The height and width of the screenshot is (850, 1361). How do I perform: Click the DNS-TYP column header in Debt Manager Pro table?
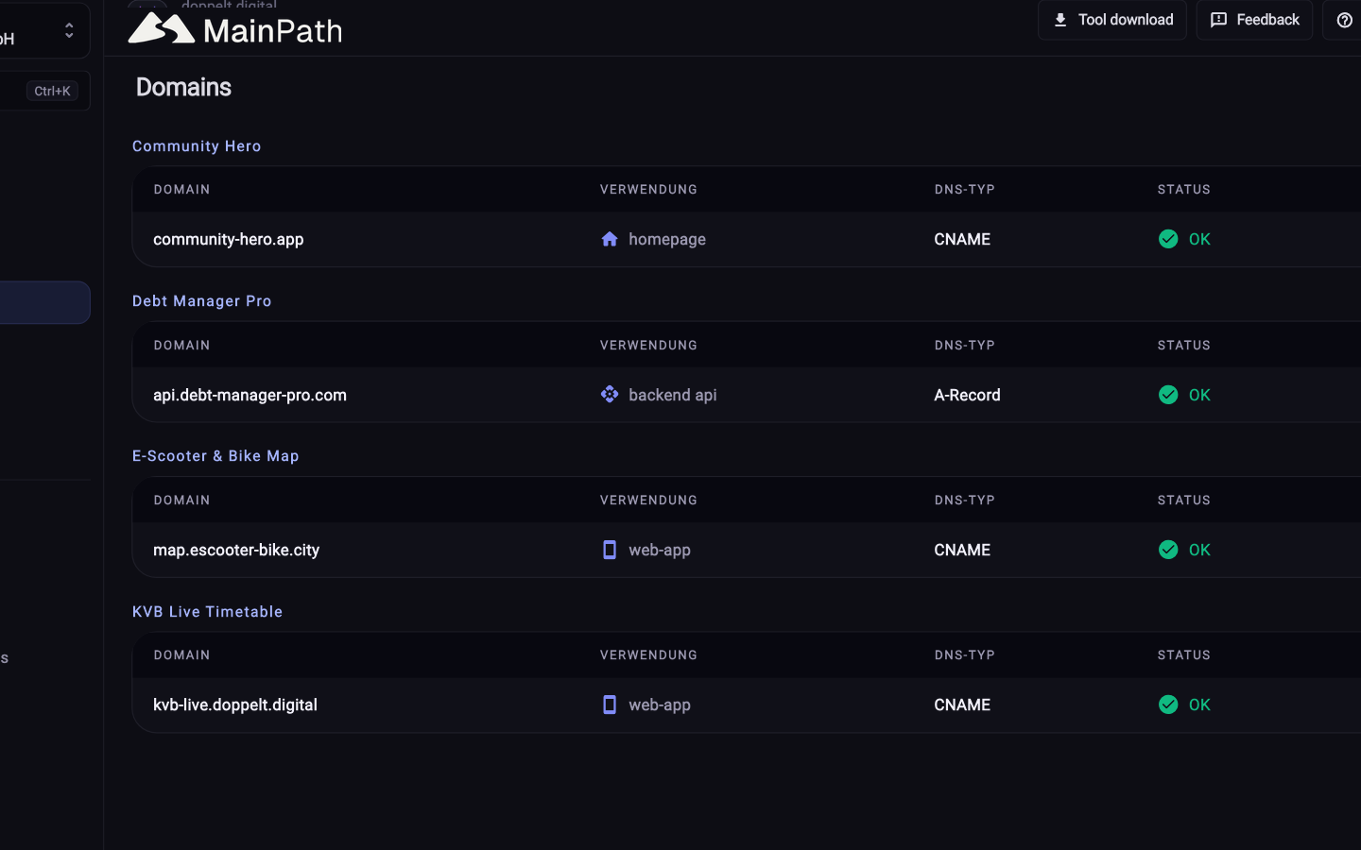[x=965, y=346]
